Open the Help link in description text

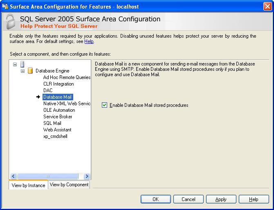click(89, 41)
